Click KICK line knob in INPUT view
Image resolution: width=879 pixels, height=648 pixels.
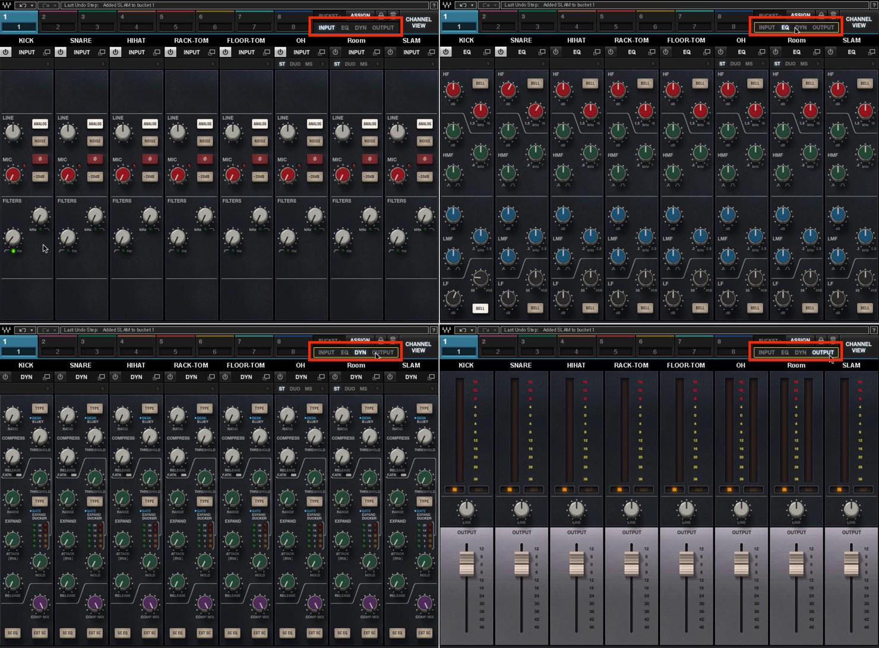click(x=13, y=132)
